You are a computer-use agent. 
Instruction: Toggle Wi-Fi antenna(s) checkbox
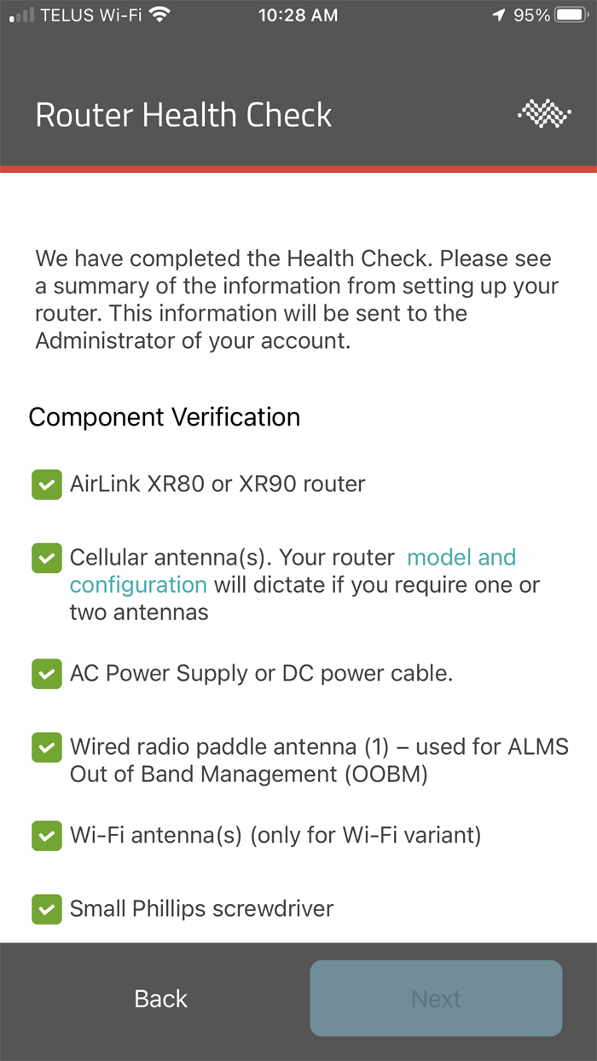tap(47, 835)
